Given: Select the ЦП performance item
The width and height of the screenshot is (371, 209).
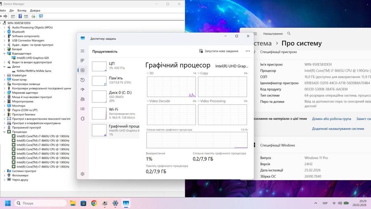Looking at the screenshot, I should click(115, 66).
